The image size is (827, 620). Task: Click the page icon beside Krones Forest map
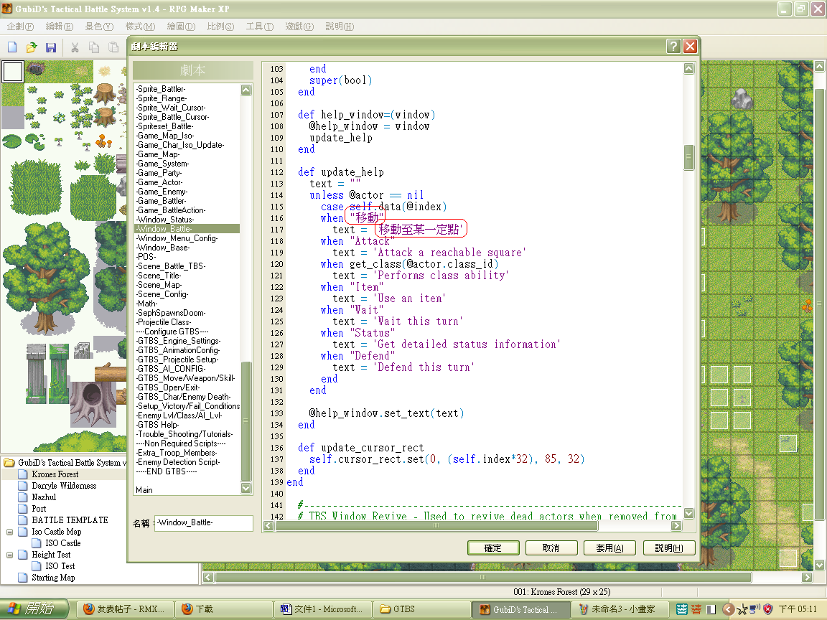click(23, 474)
